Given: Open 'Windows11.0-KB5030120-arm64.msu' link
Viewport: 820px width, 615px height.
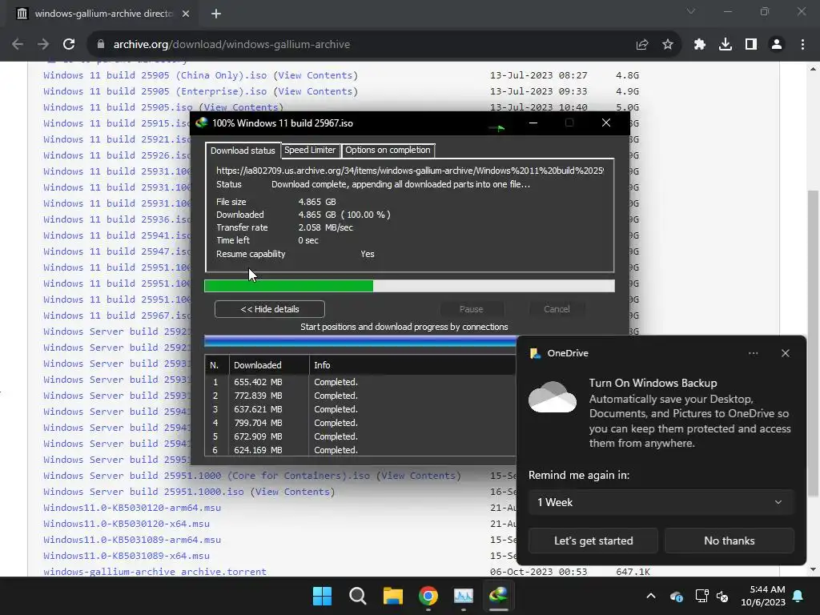Looking at the screenshot, I should click(x=132, y=508).
